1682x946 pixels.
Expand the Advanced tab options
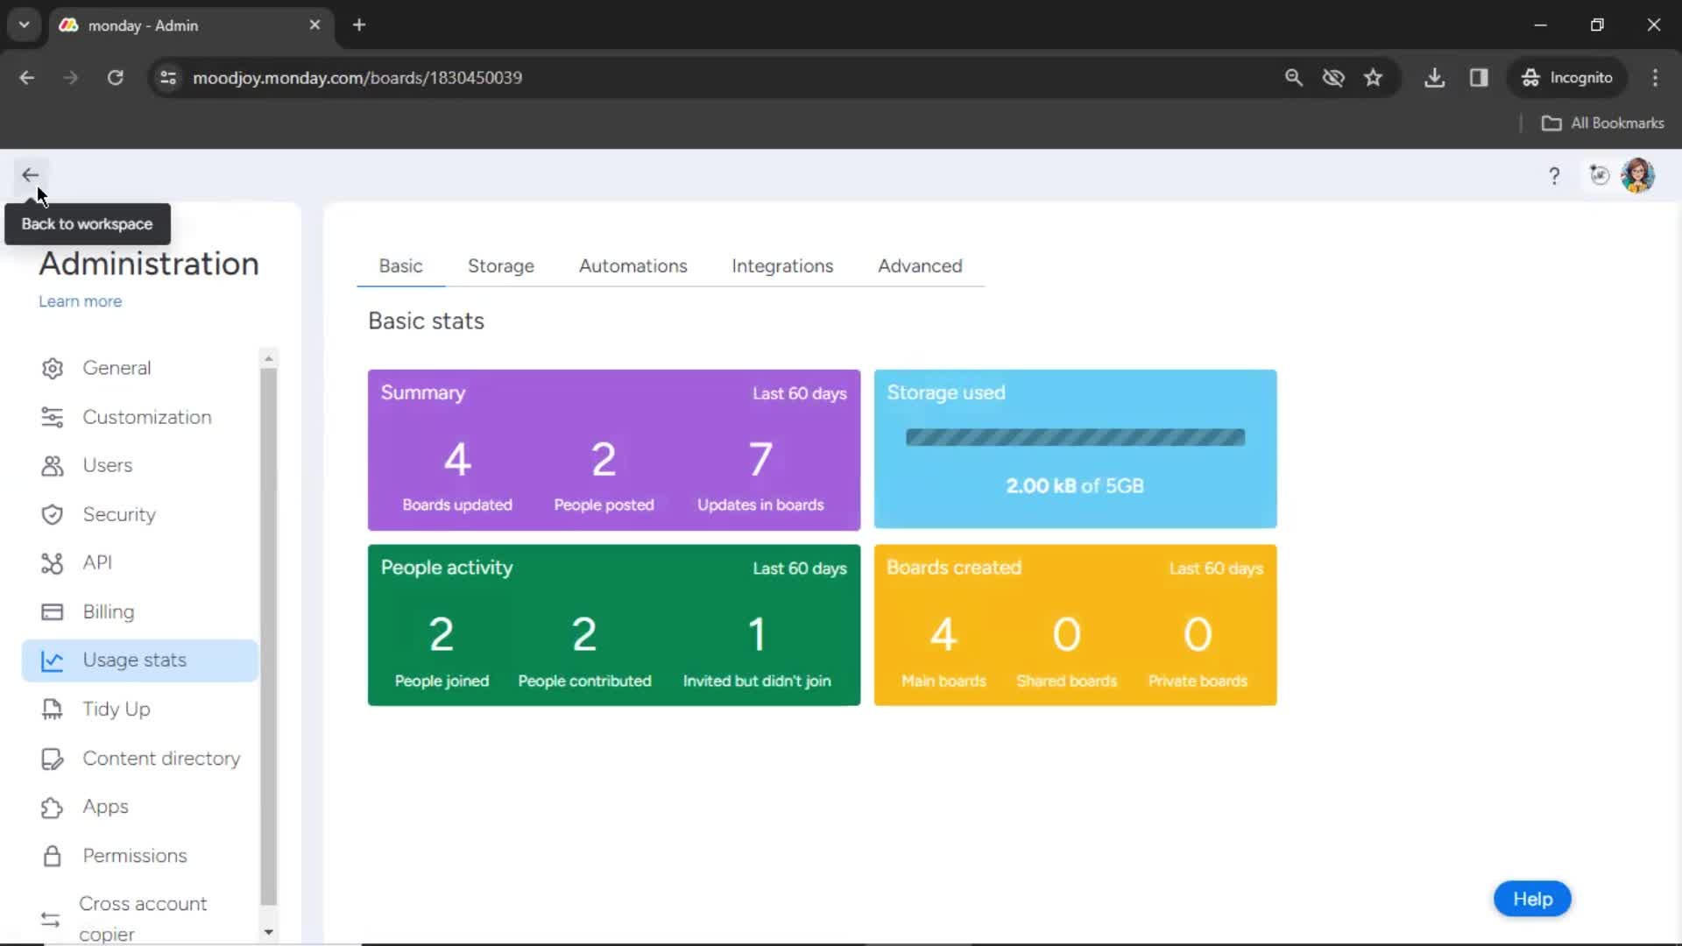click(920, 265)
